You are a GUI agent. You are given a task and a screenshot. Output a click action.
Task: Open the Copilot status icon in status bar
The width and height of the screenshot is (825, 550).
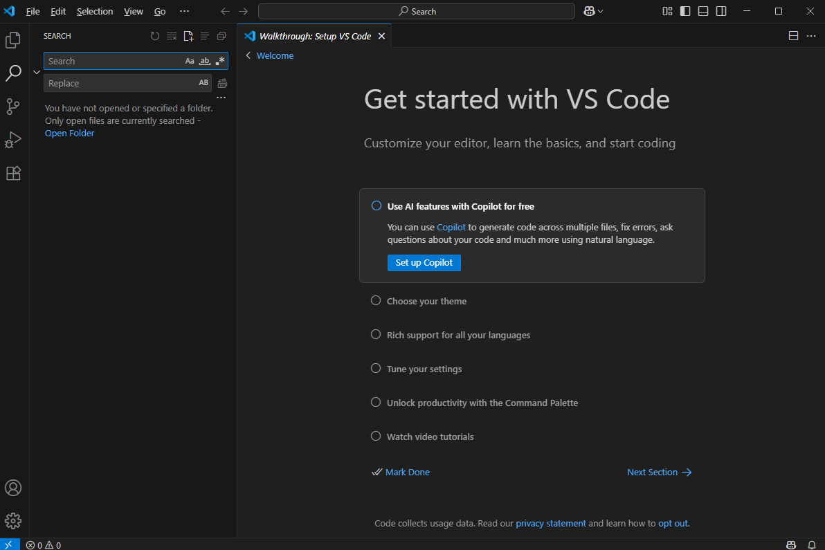[x=791, y=544]
